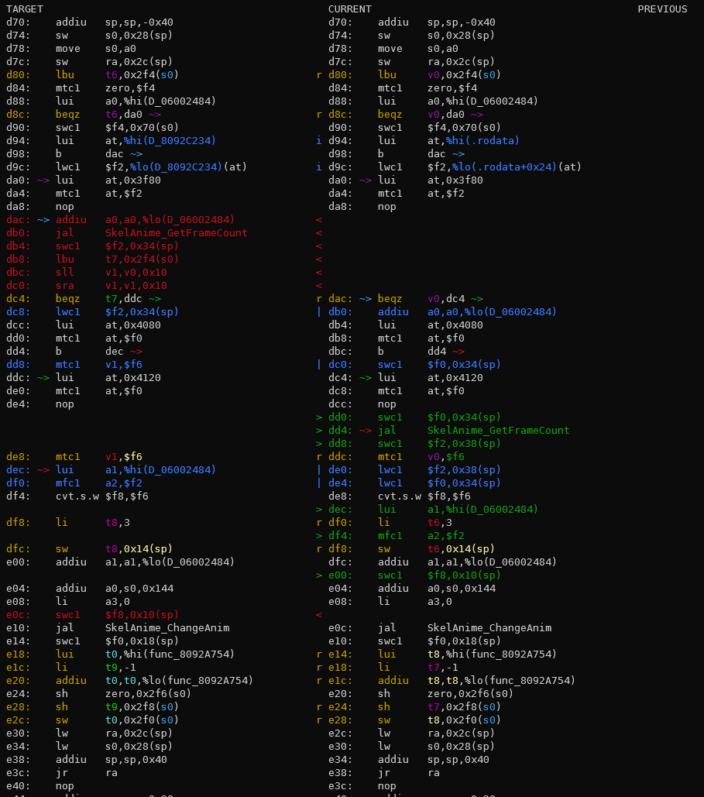
Task: Click the '>' marker beside CURRENT dd0
Action: pos(319,417)
